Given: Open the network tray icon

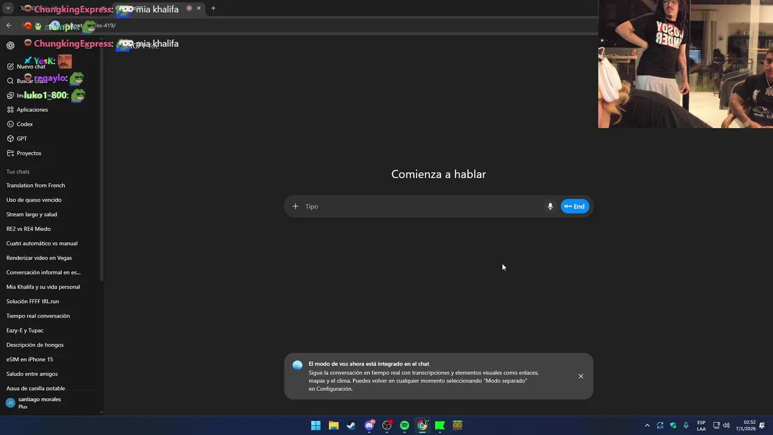Looking at the screenshot, I should (716, 425).
